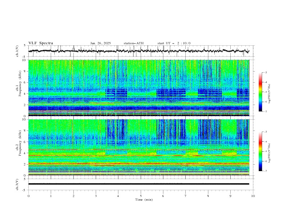Select the "start UT = 2 :10: 0" text
This screenshot has width=285, height=220.
(174, 43)
